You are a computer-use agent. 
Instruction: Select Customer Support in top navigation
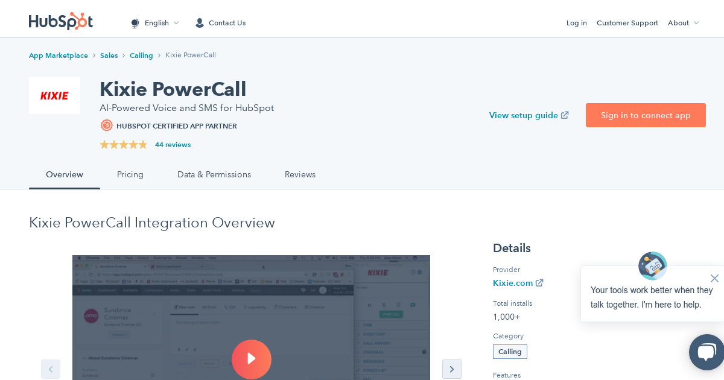coord(627,23)
